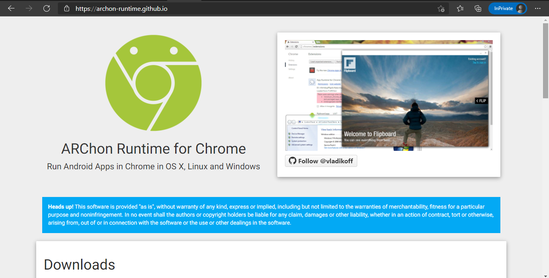Select the ARChon Runtime for Chrome heading
The image size is (549, 278).
click(154, 149)
